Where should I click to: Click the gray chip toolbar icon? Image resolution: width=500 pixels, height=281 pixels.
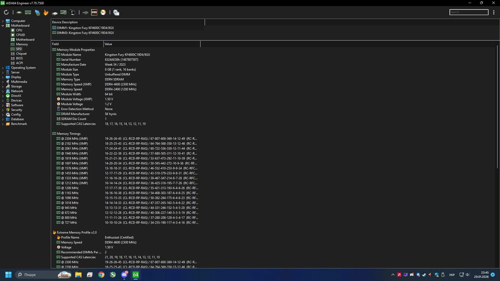pos(85,13)
